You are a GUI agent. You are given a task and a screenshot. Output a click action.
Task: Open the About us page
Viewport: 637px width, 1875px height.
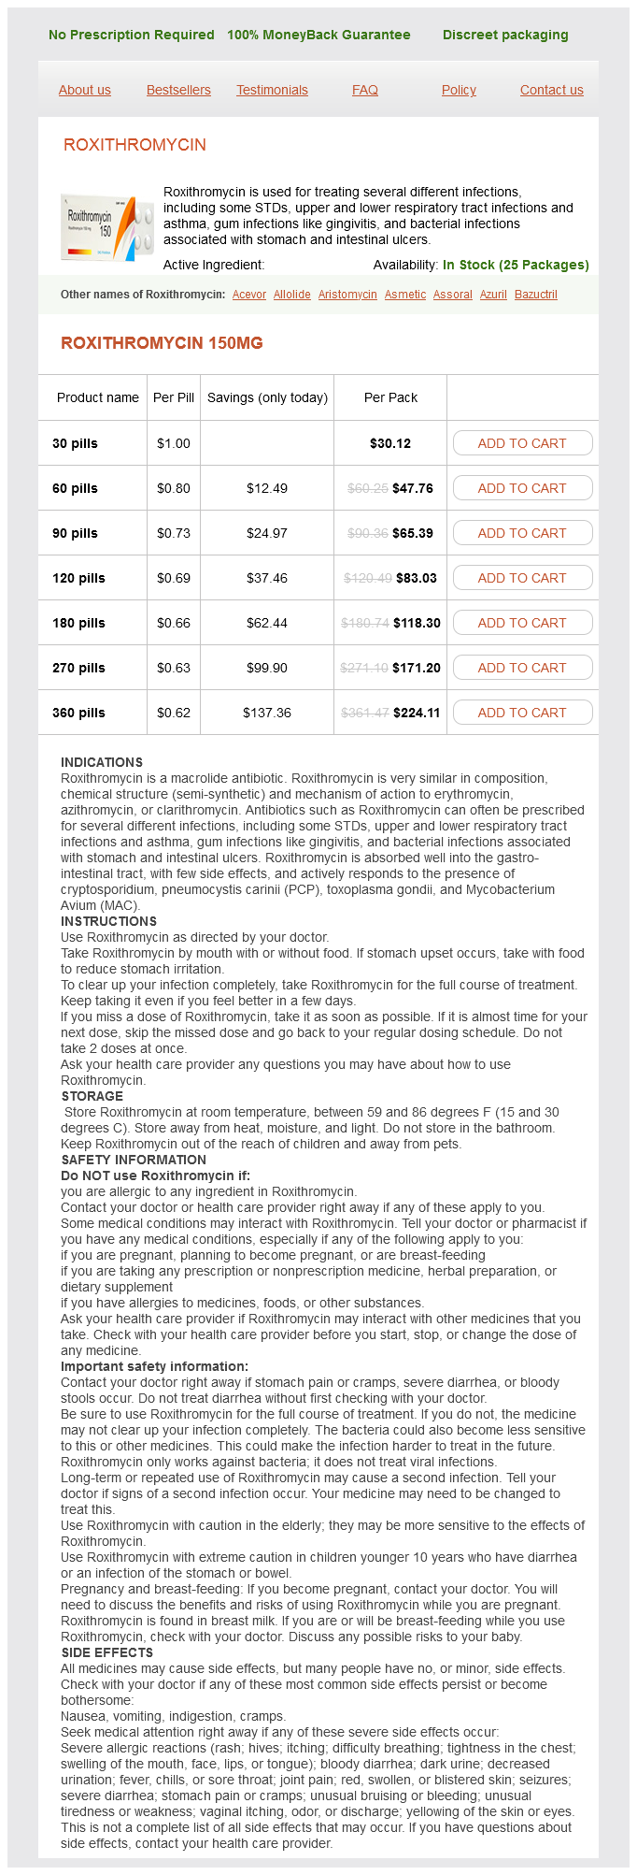[85, 90]
